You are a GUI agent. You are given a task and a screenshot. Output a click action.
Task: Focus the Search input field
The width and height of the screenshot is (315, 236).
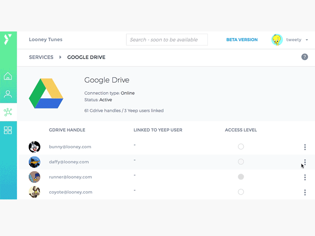tap(167, 40)
